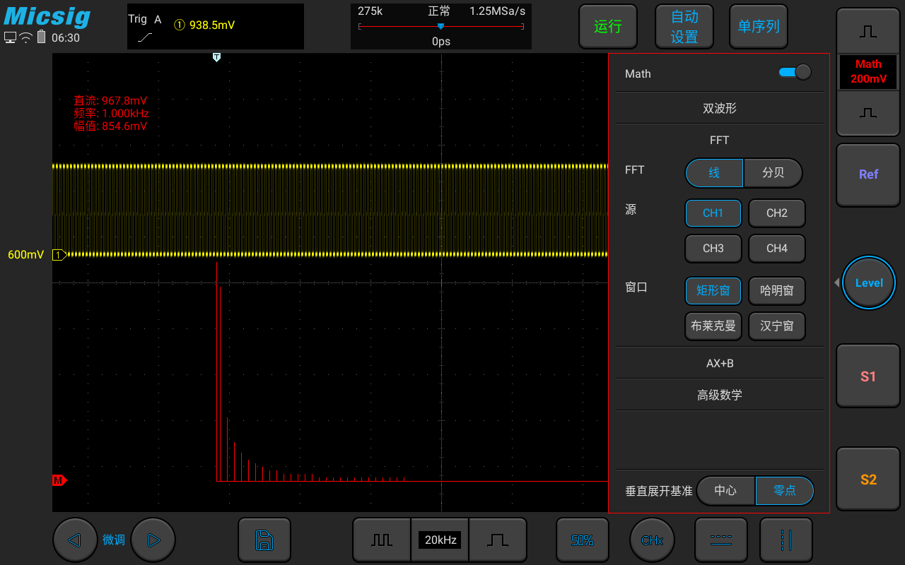Open the FFT section header
This screenshot has height=565, width=905.
[720, 141]
